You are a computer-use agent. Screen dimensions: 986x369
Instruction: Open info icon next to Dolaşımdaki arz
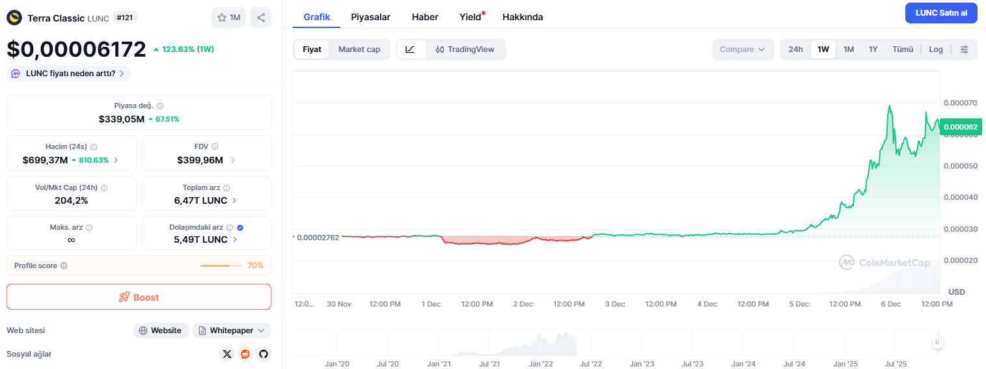(230, 228)
